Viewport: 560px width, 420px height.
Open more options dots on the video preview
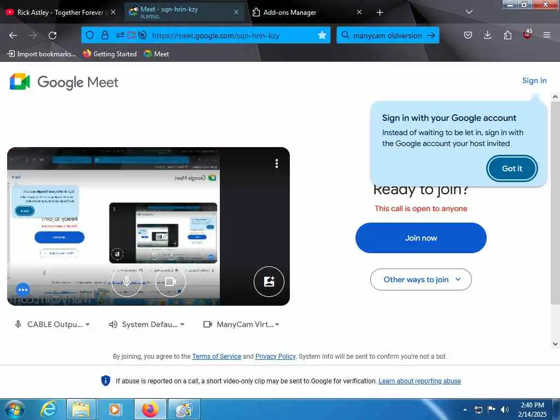(x=276, y=164)
